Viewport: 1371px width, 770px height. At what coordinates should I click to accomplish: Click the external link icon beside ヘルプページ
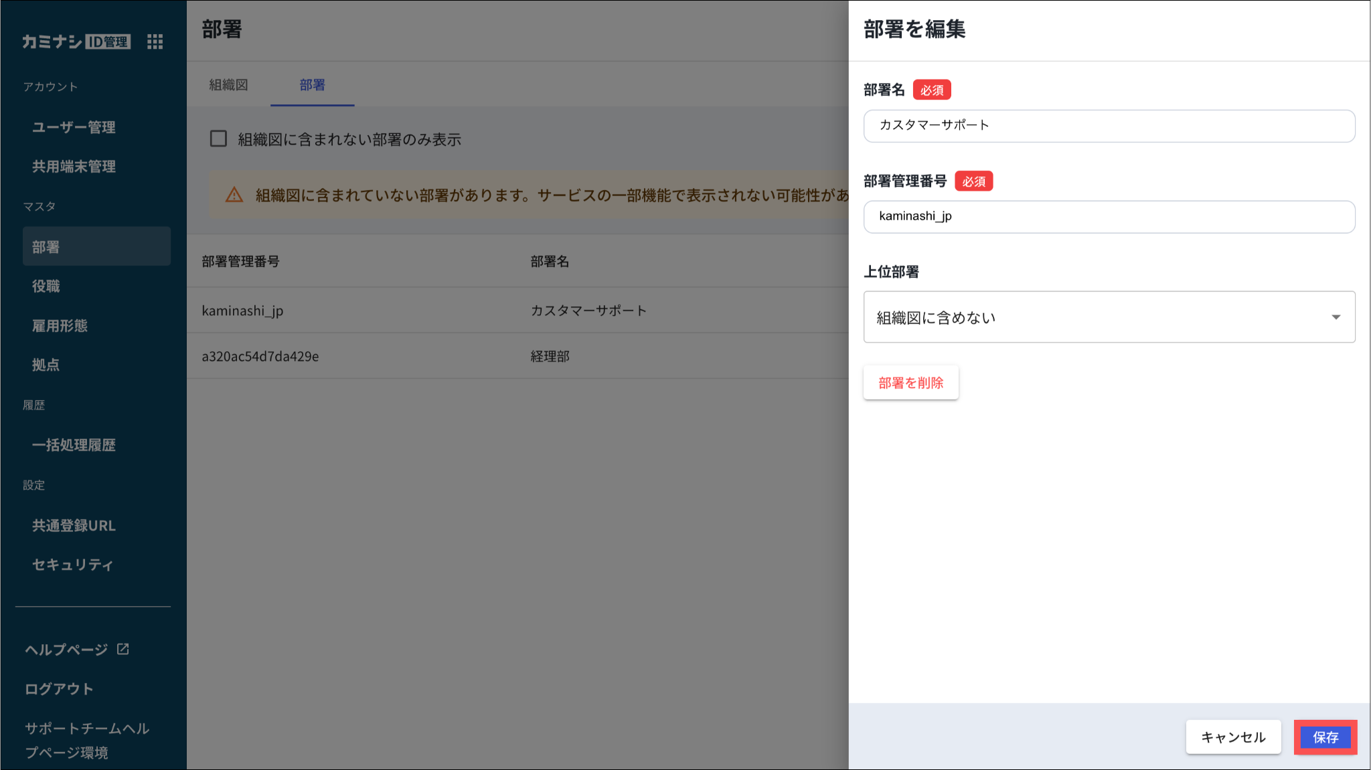[123, 649]
